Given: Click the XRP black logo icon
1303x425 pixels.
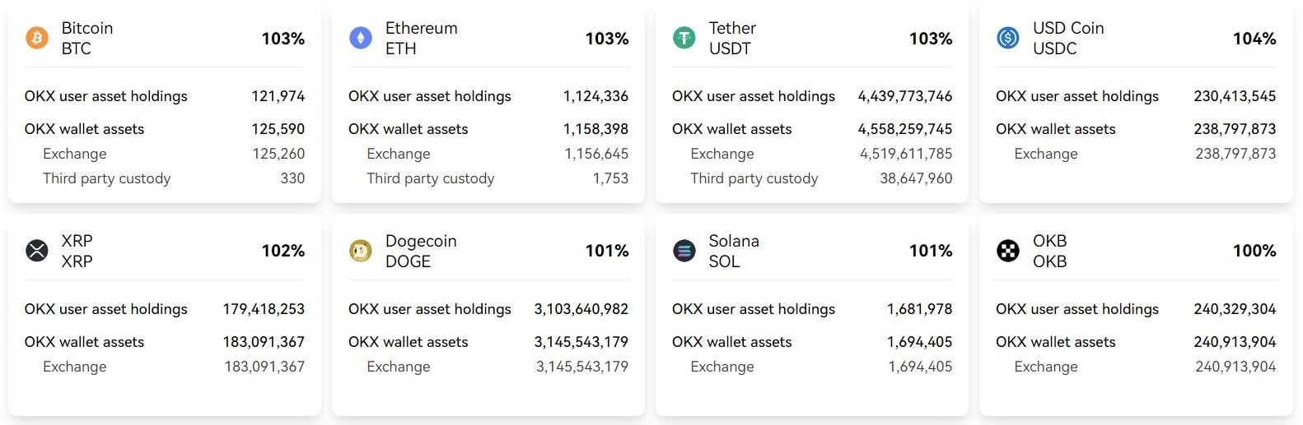Looking at the screenshot, I should (37, 251).
